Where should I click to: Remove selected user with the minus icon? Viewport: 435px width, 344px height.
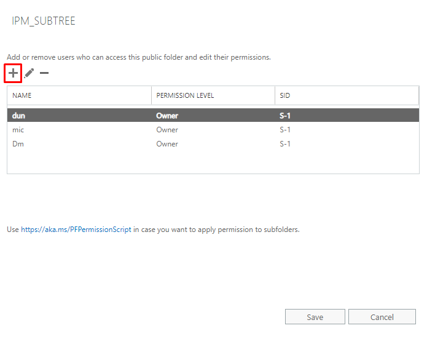[44, 73]
